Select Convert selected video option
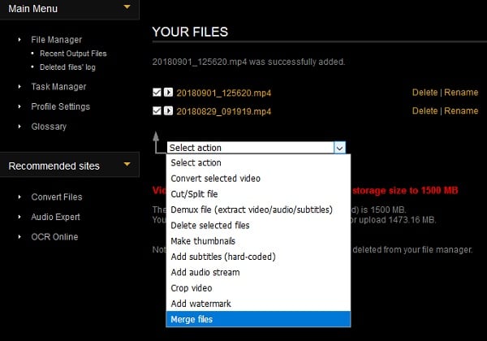Viewport: 487px width, 341px height. pyautogui.click(x=214, y=179)
